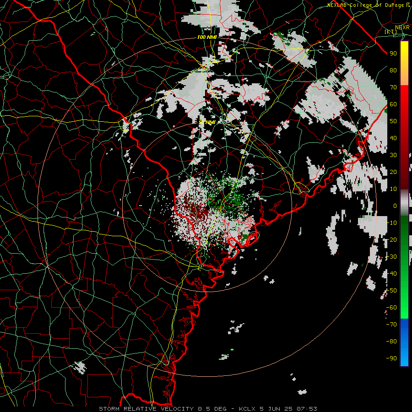Click the positive 80 scale label
The height and width of the screenshot is (412, 412).
393,70
